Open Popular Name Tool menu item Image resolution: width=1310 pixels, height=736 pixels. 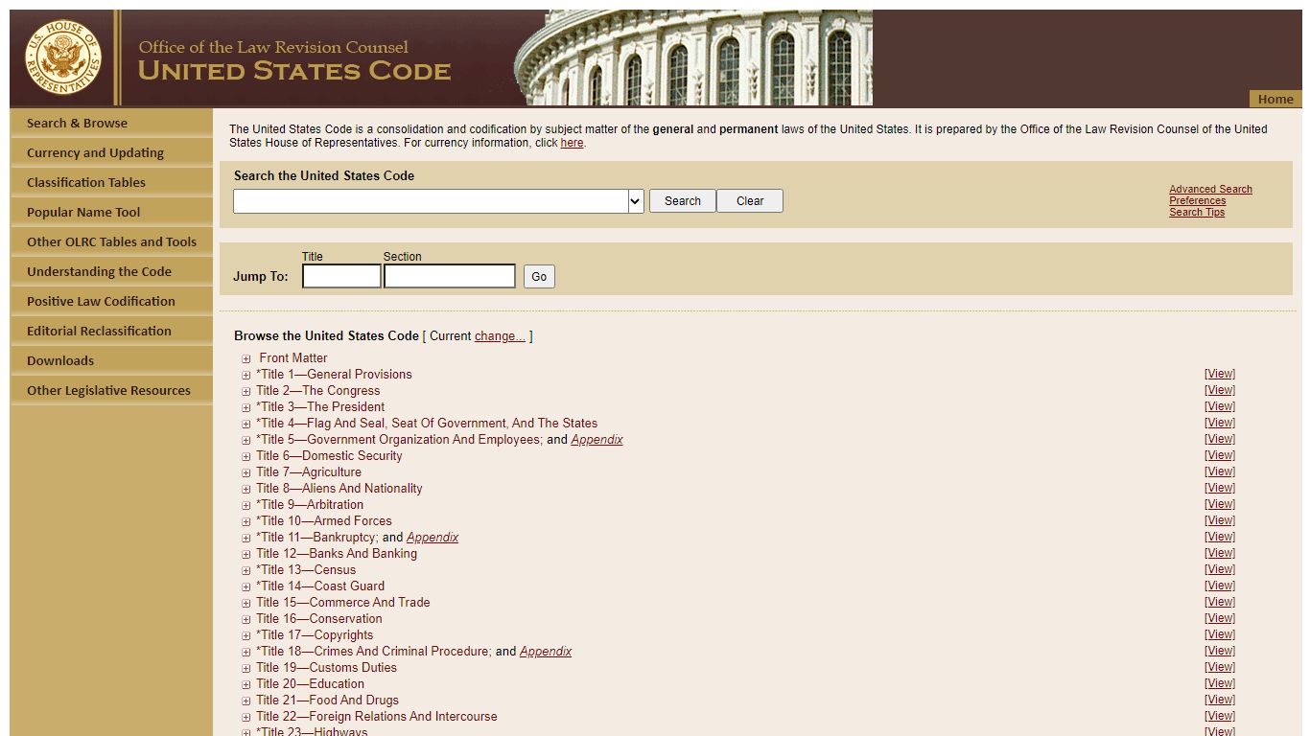click(x=111, y=212)
